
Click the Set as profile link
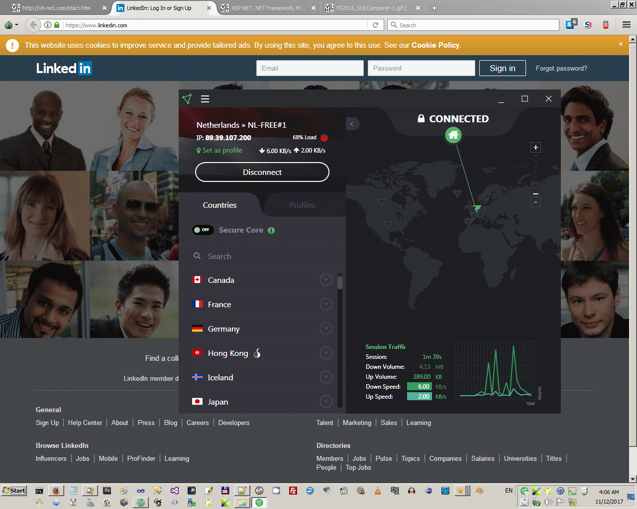click(x=222, y=151)
